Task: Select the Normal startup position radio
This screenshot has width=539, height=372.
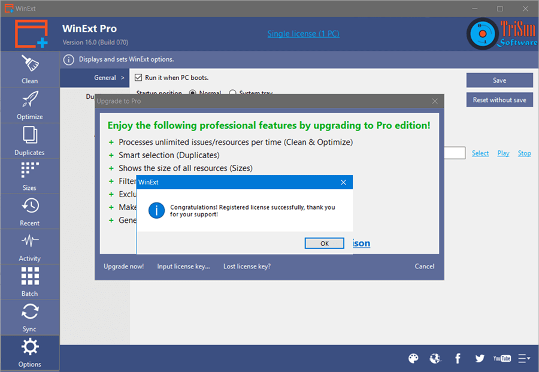Action: click(x=192, y=92)
